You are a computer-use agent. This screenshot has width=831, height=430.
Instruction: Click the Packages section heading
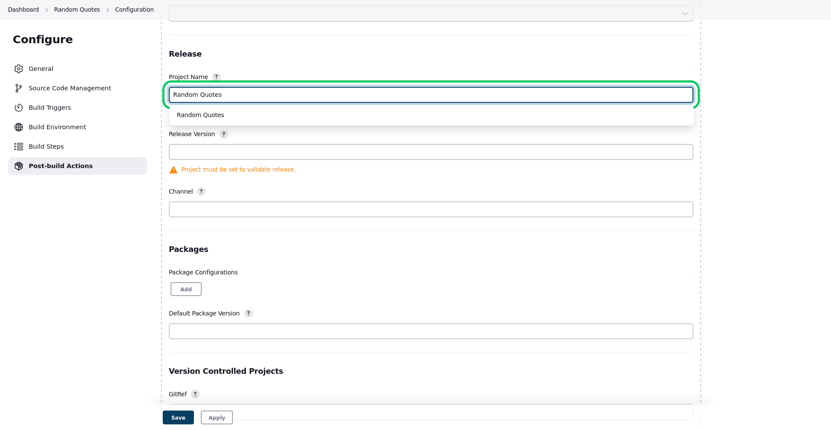tap(188, 249)
